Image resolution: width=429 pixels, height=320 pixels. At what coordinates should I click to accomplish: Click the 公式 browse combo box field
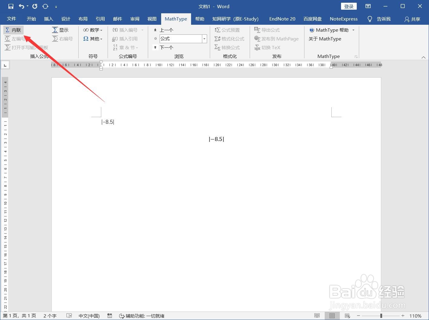[x=181, y=39]
